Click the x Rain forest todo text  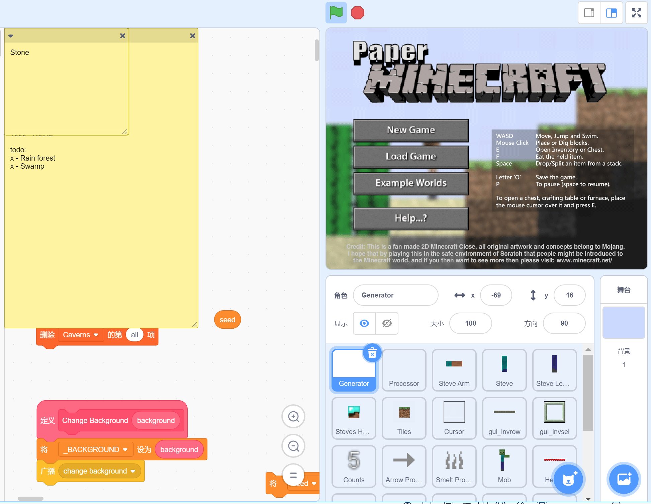[x=33, y=158]
